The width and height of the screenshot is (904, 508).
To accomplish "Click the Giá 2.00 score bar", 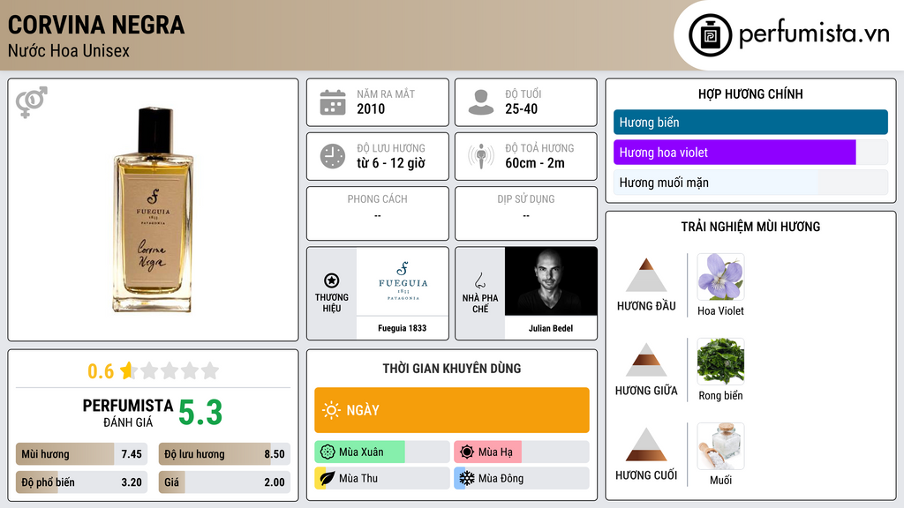I will coord(225,482).
